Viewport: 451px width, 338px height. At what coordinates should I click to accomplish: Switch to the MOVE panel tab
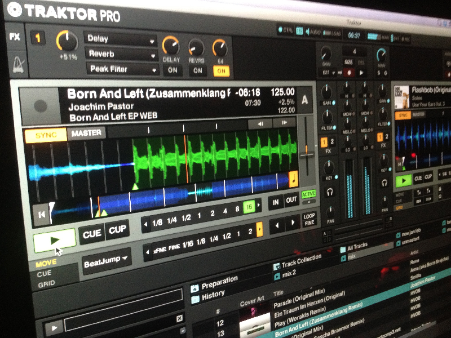tap(46, 263)
